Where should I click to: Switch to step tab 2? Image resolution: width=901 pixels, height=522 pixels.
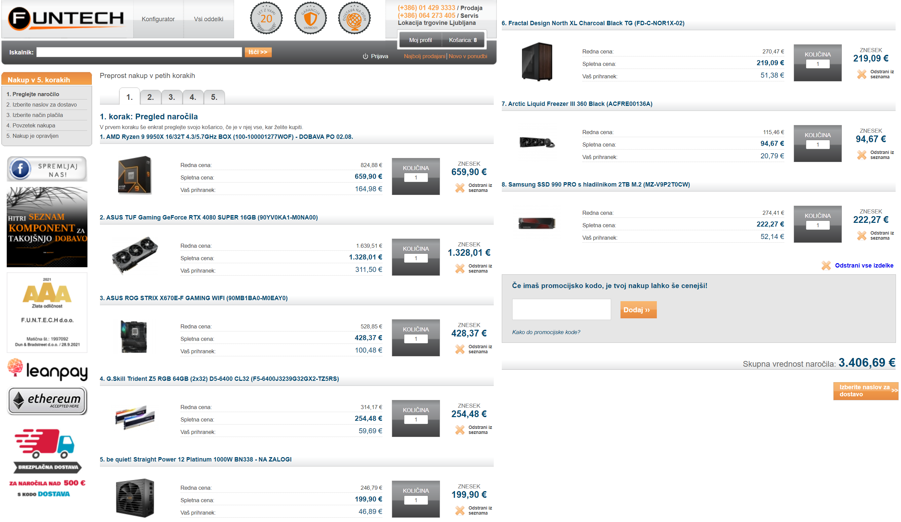151,97
